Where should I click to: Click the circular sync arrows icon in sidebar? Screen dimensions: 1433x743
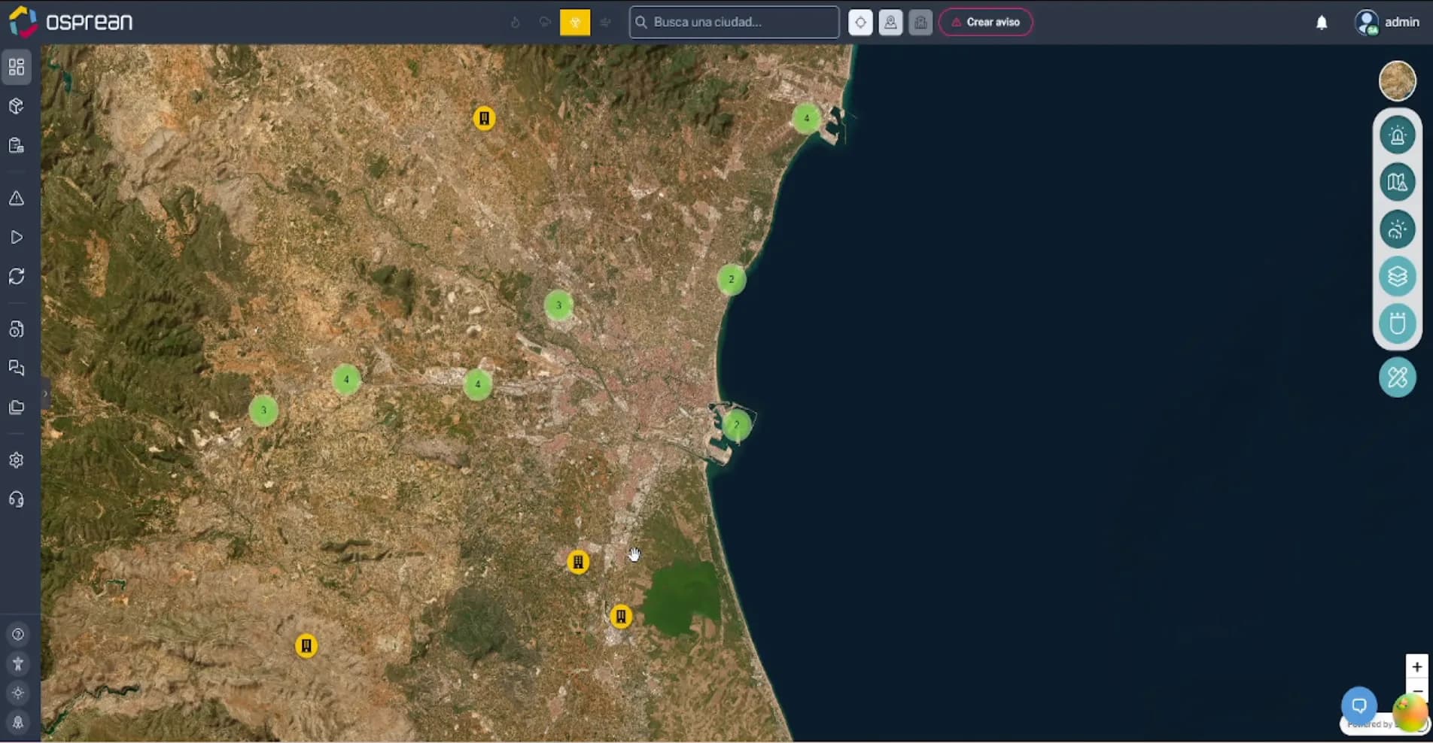click(17, 276)
